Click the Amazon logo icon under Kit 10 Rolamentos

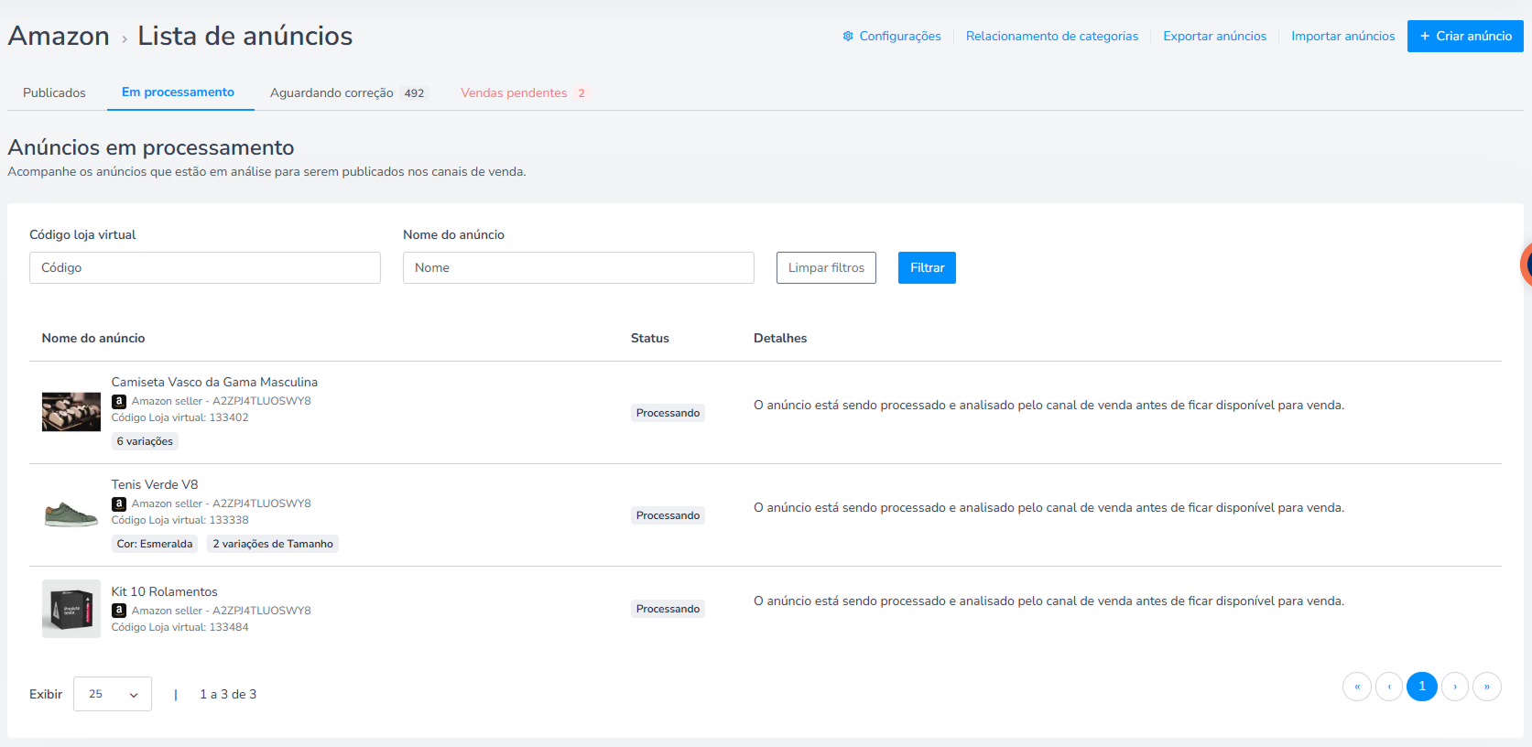[119, 611]
